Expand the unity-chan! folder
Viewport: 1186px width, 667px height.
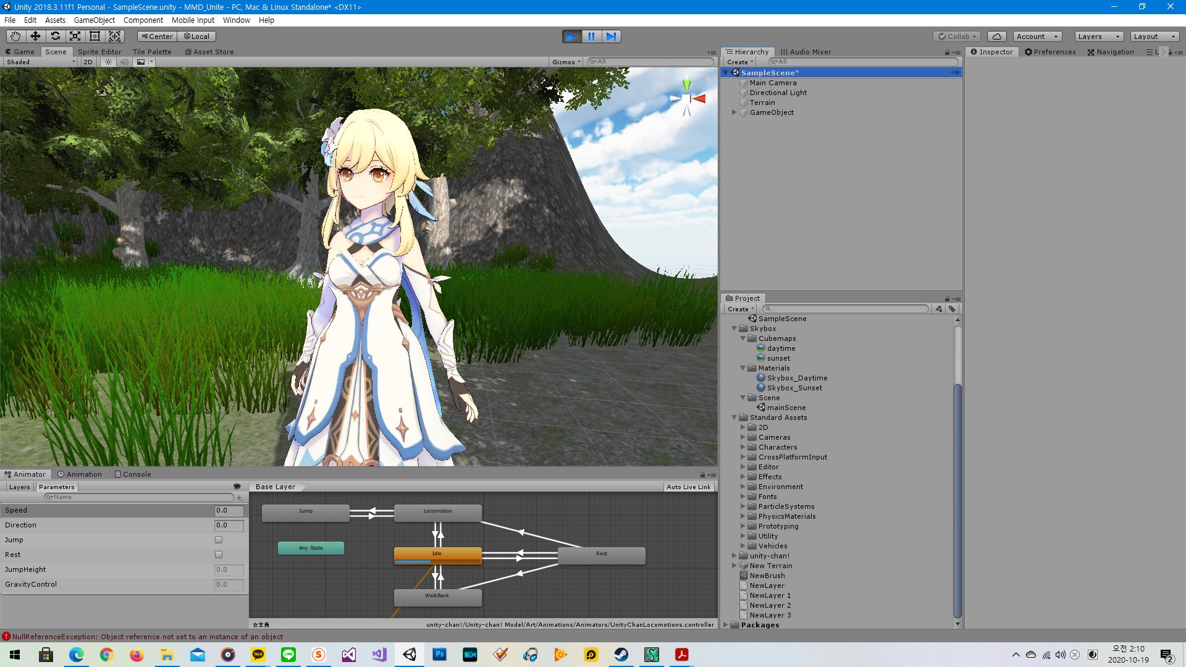click(734, 556)
